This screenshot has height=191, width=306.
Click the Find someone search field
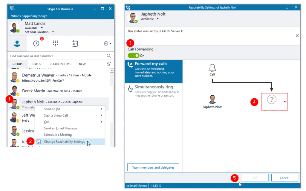coord(57,56)
